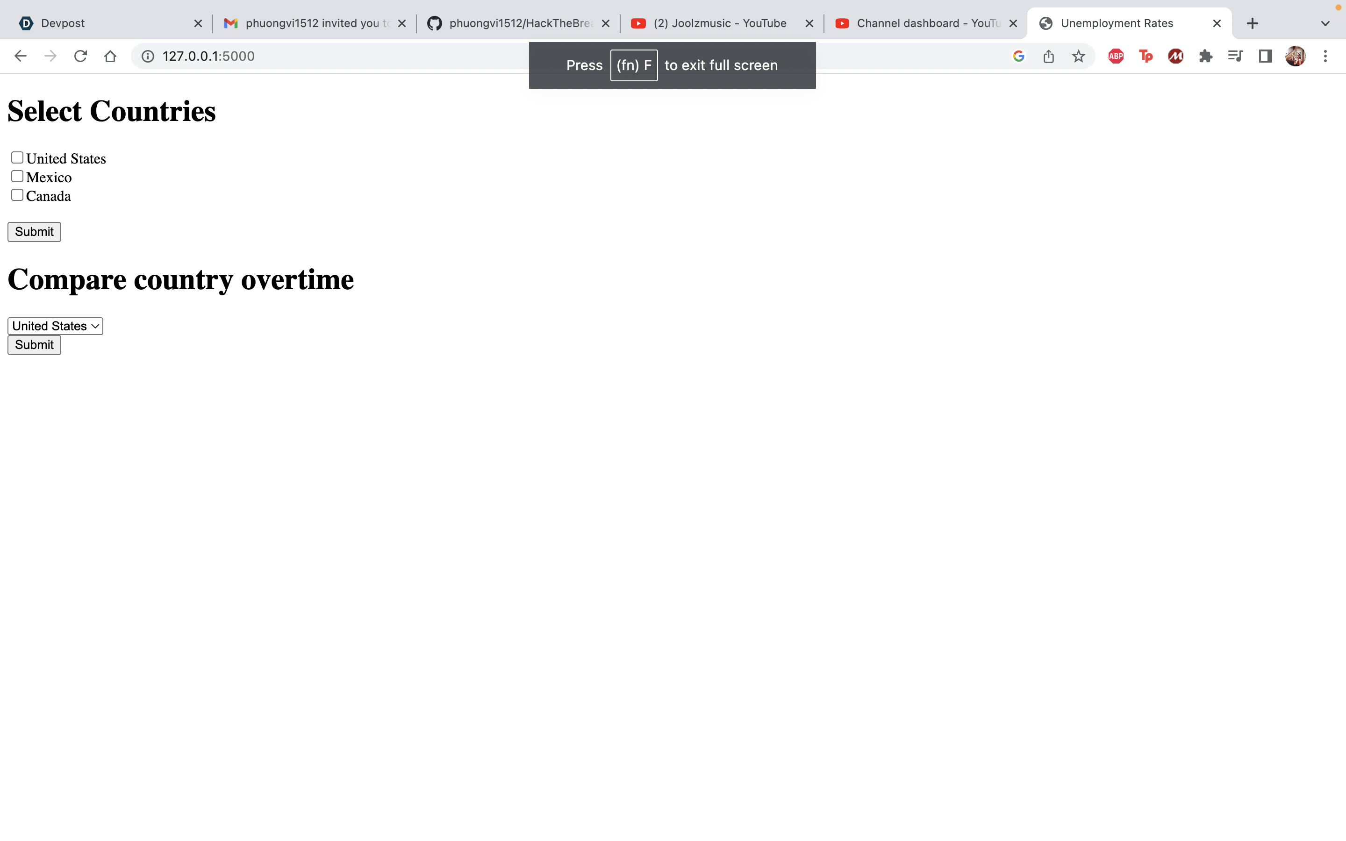Open the Chrome three-dot menu
Screen dimensions: 1346x841
[1325, 56]
